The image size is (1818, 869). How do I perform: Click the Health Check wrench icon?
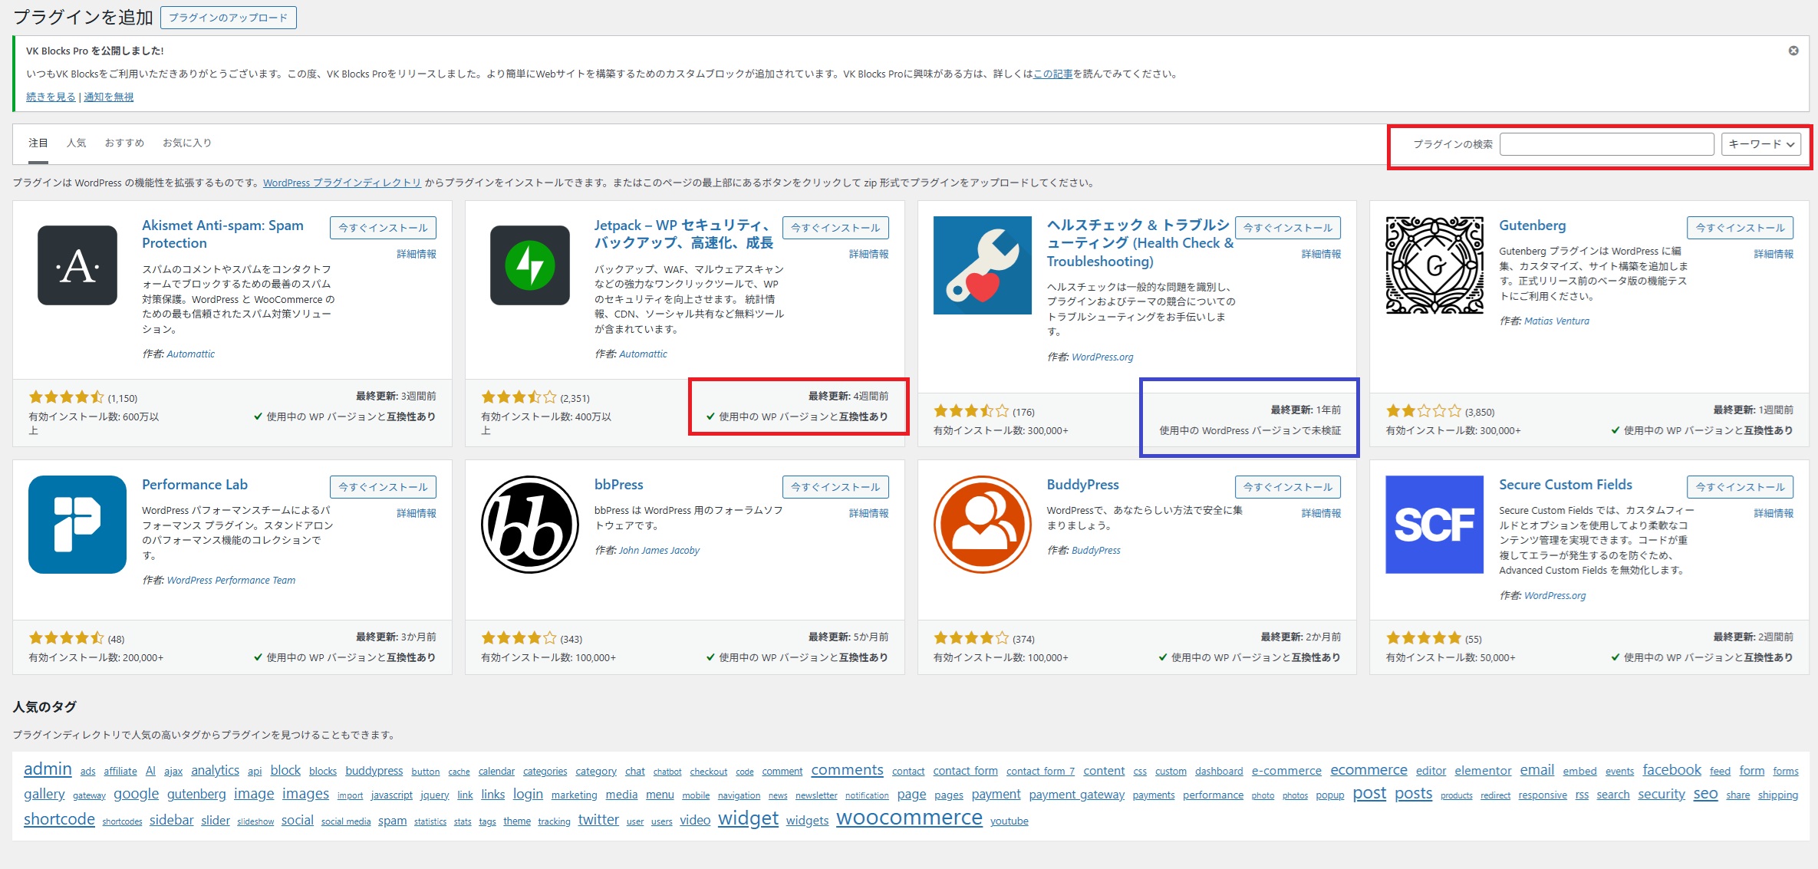(x=982, y=265)
